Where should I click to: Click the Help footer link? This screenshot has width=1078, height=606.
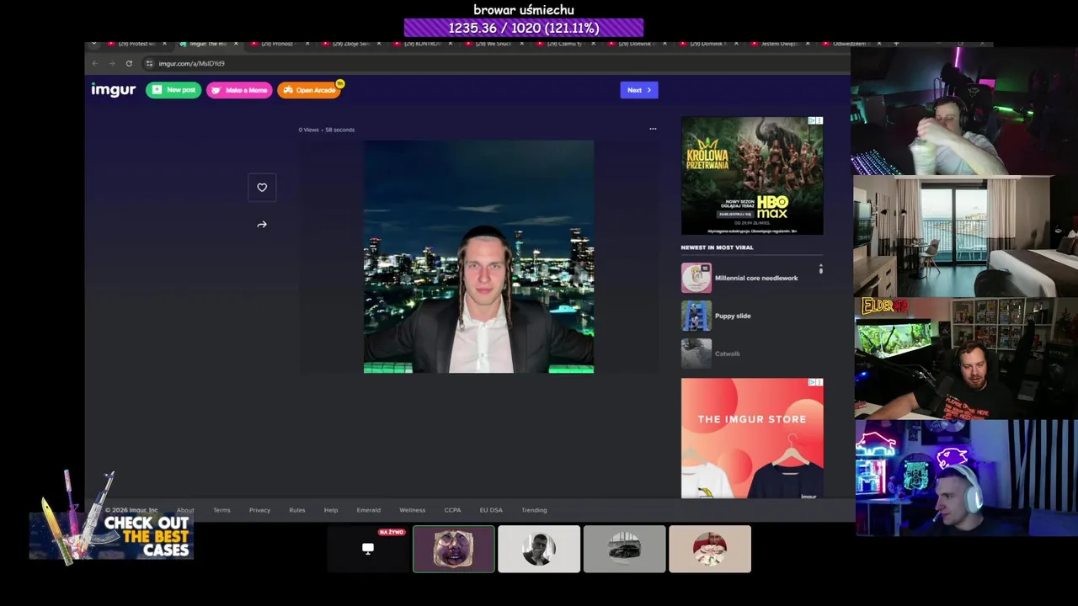331,510
